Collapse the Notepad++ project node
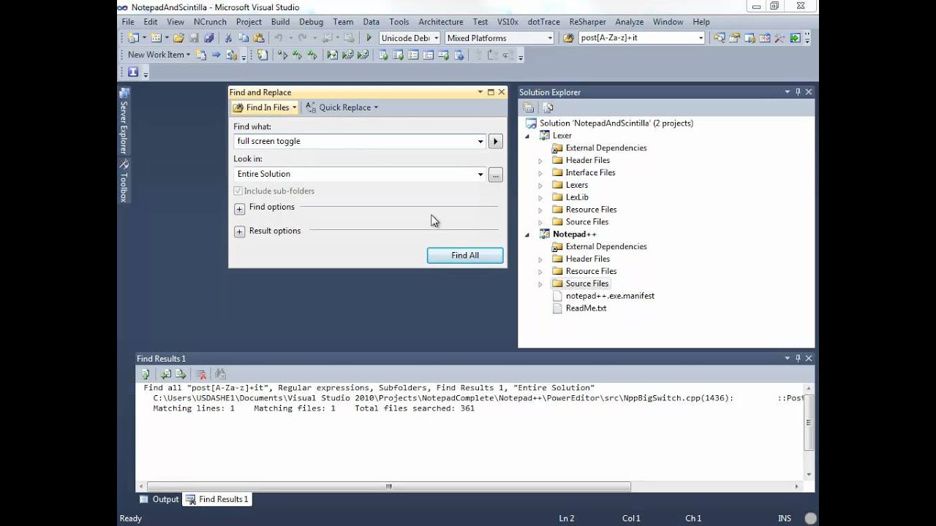This screenshot has width=936, height=526. [527, 235]
